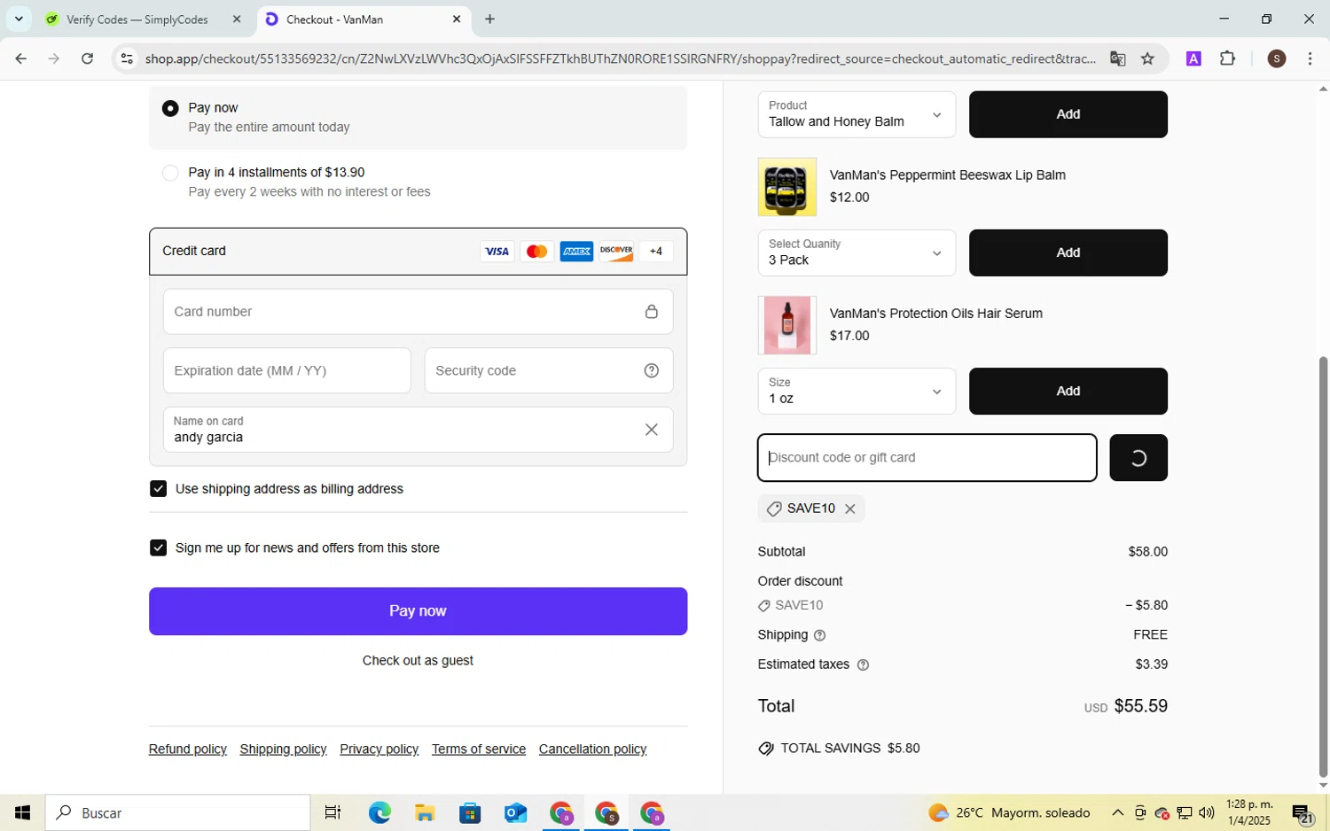Viewport: 1330px width, 831px height.
Task: Add Tallow and Honey Balm product
Action: pyautogui.click(x=1068, y=114)
